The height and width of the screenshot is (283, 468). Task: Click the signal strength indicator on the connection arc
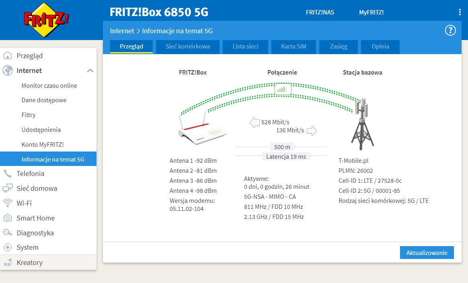click(283, 89)
